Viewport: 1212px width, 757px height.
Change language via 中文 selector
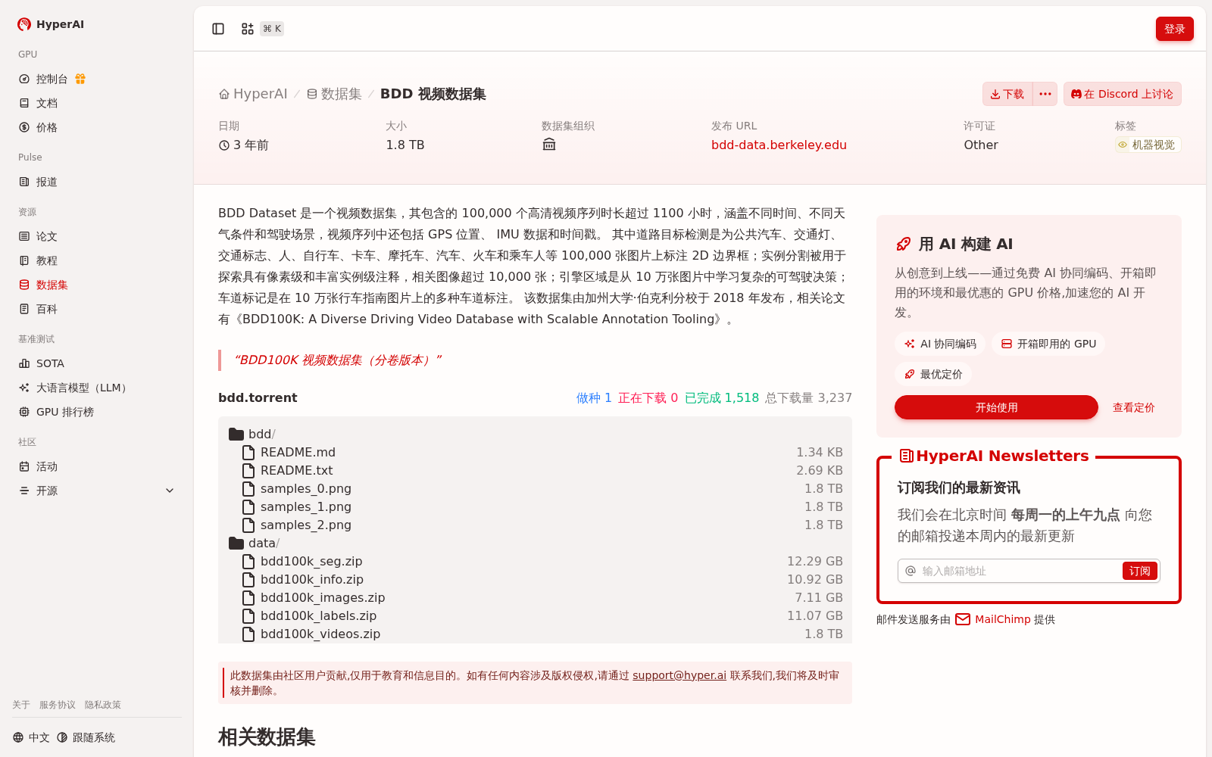(31, 737)
